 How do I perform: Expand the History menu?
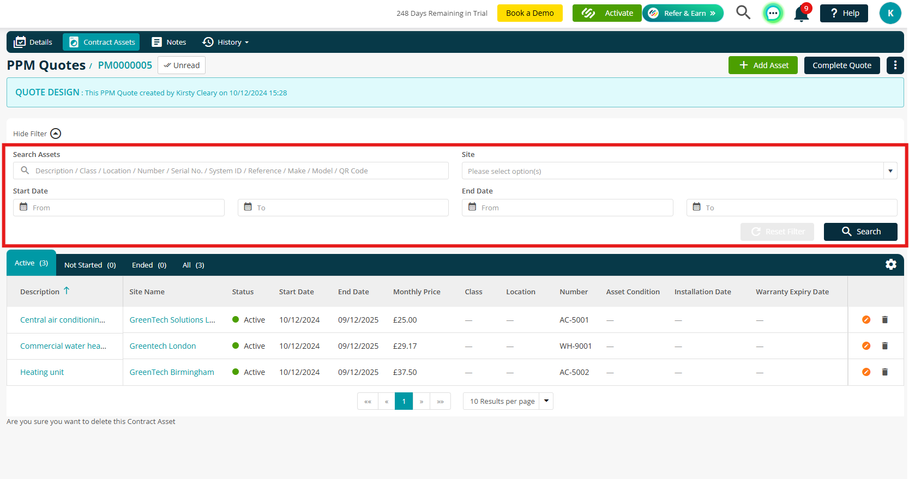coord(225,42)
